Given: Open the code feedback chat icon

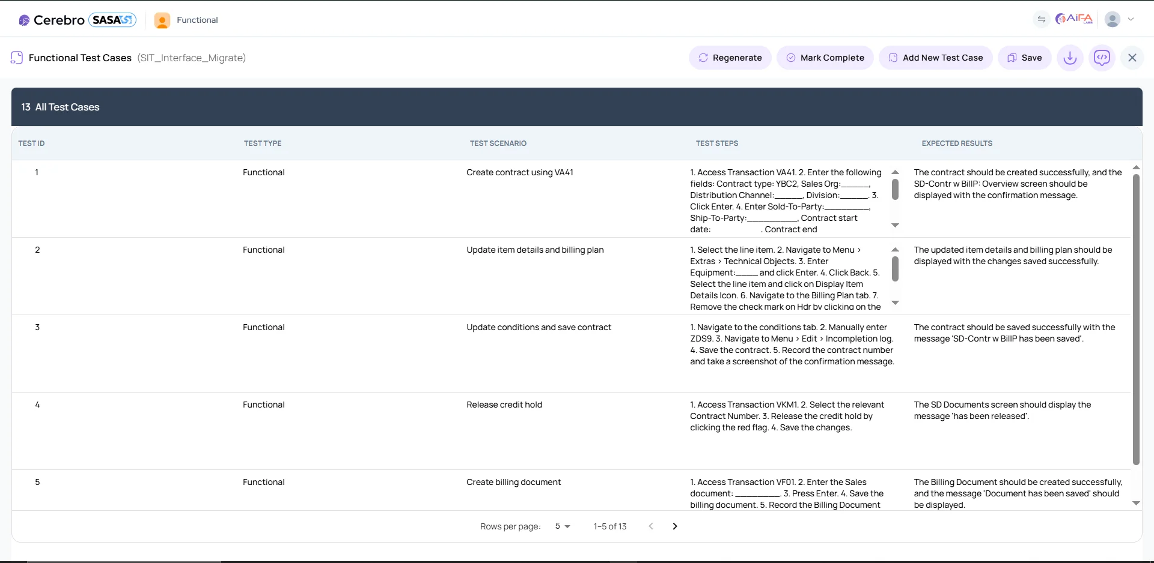Looking at the screenshot, I should 1102,57.
